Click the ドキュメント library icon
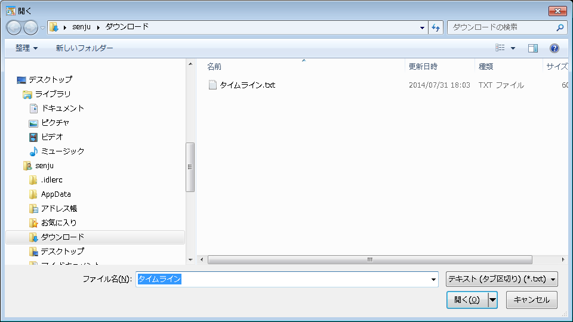Screen dimensions: 573x322 point(33,109)
